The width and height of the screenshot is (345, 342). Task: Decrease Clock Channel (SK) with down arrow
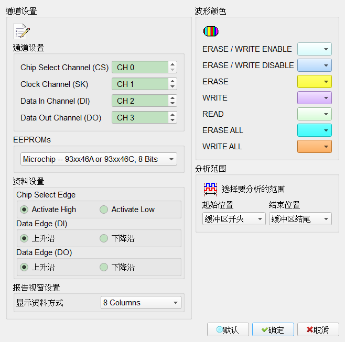click(172, 86)
